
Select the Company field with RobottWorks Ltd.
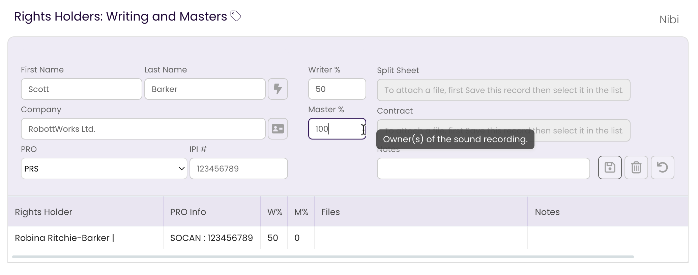(143, 129)
